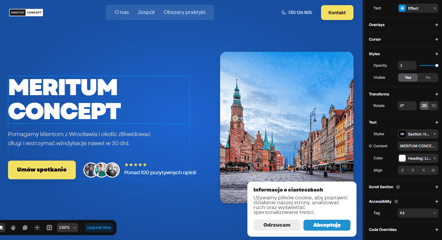Open the h1 Tag dropdown
This screenshot has width=442, height=240.
[418, 213]
